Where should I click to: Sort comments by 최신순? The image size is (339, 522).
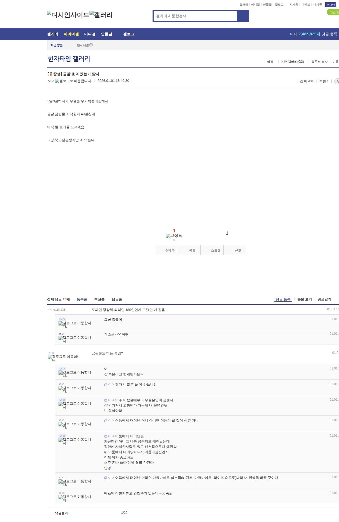[x=99, y=299]
